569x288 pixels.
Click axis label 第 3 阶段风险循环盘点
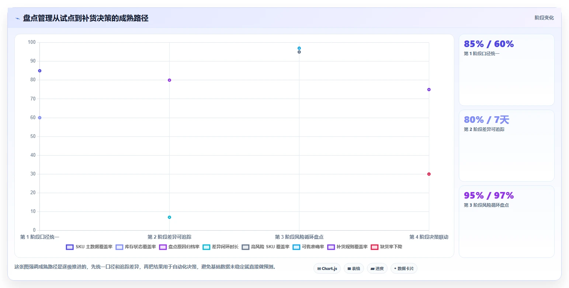[x=299, y=237]
